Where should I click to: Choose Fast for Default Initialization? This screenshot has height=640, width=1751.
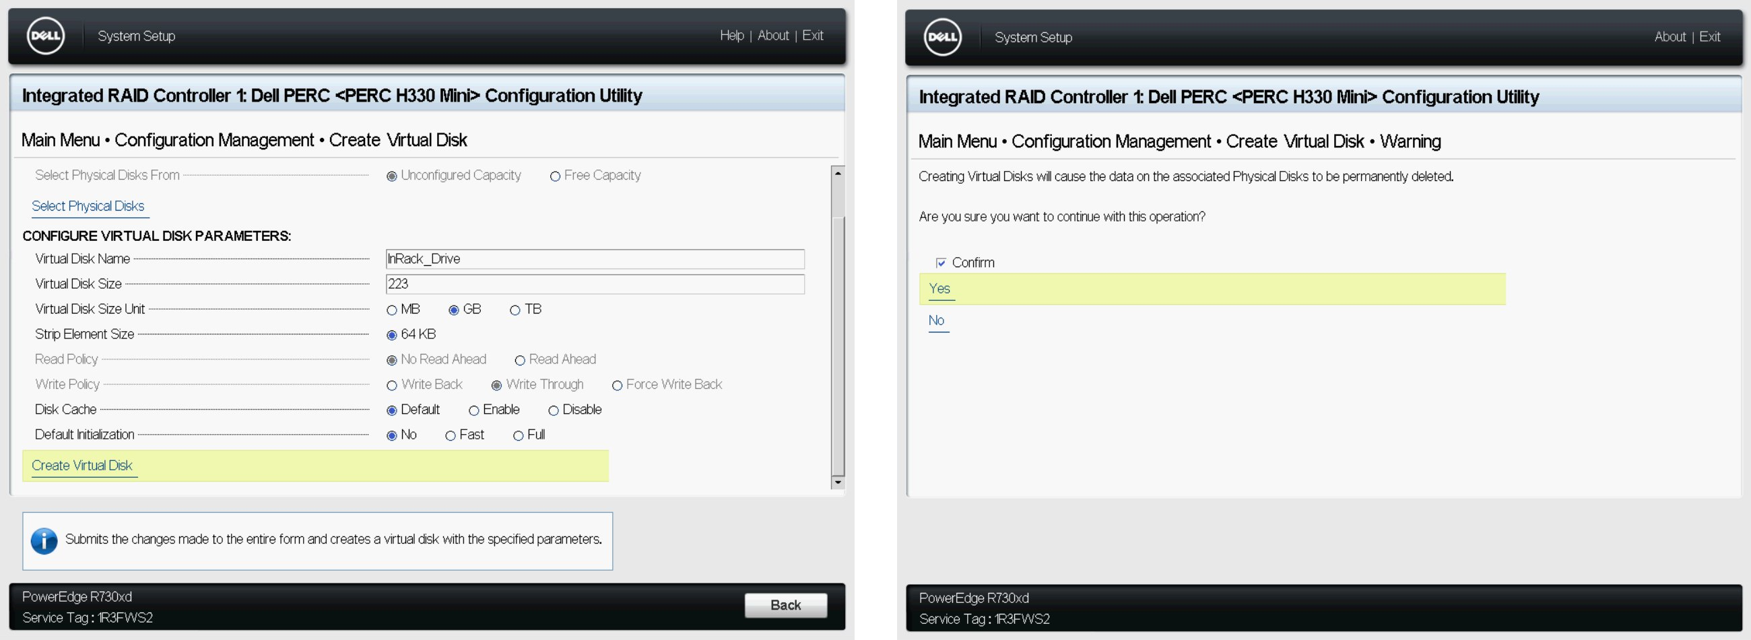tap(450, 435)
